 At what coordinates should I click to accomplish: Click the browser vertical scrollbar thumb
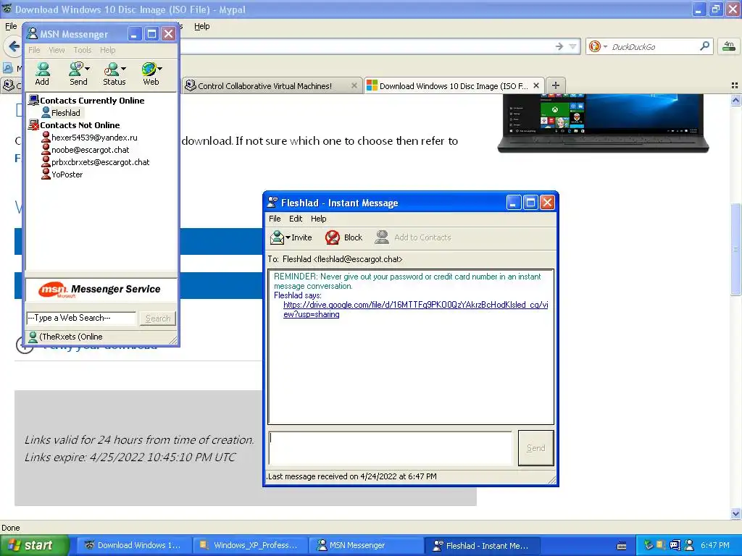tap(735, 250)
